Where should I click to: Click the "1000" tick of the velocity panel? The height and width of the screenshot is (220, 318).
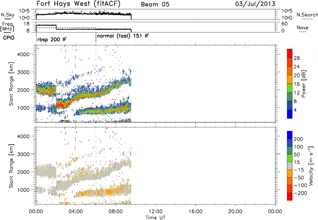[x=23, y=190]
